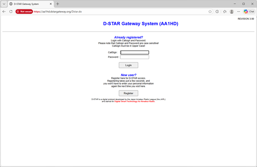Open the browser extensions icon
The height and width of the screenshot is (167, 257).
pos(217,12)
